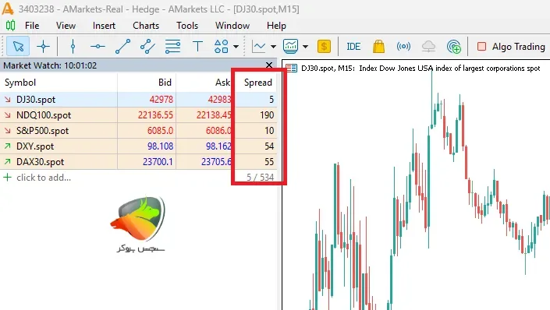This screenshot has width=550, height=310.
Task: Click the 'click to add...' field
Action: click(44, 178)
